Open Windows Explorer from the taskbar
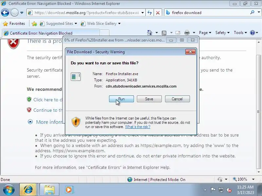 49,190
